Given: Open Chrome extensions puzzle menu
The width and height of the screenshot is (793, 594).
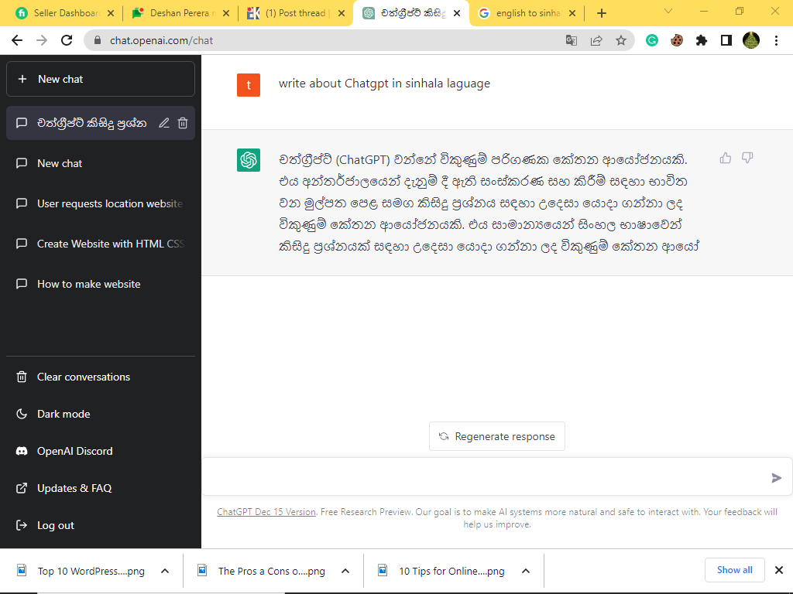Looking at the screenshot, I should [702, 40].
